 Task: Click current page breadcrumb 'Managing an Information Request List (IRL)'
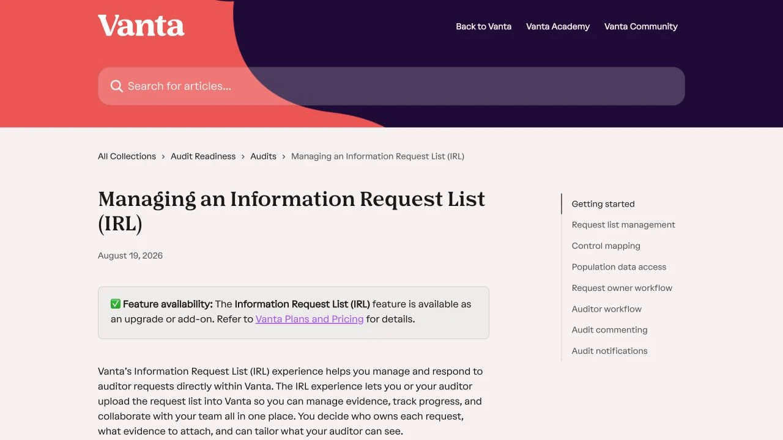[377, 156]
